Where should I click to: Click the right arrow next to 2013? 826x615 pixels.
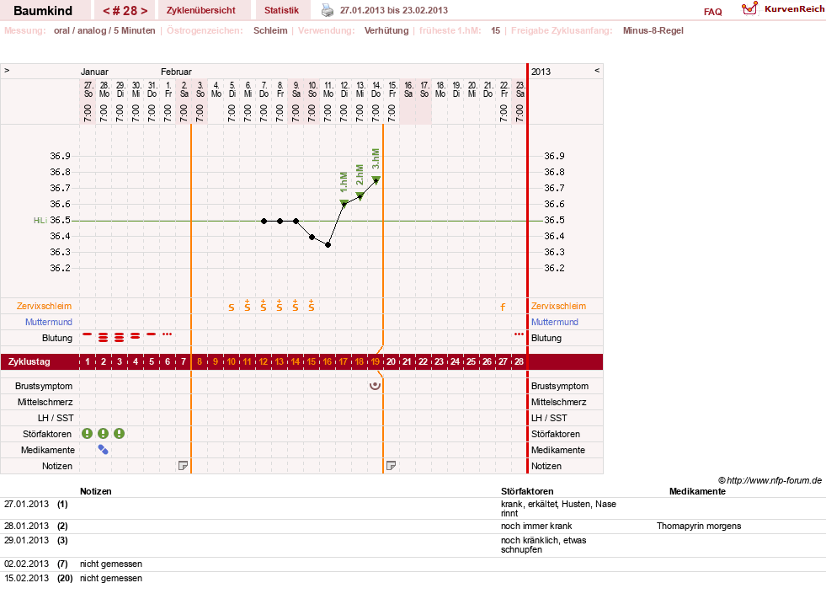point(597,70)
